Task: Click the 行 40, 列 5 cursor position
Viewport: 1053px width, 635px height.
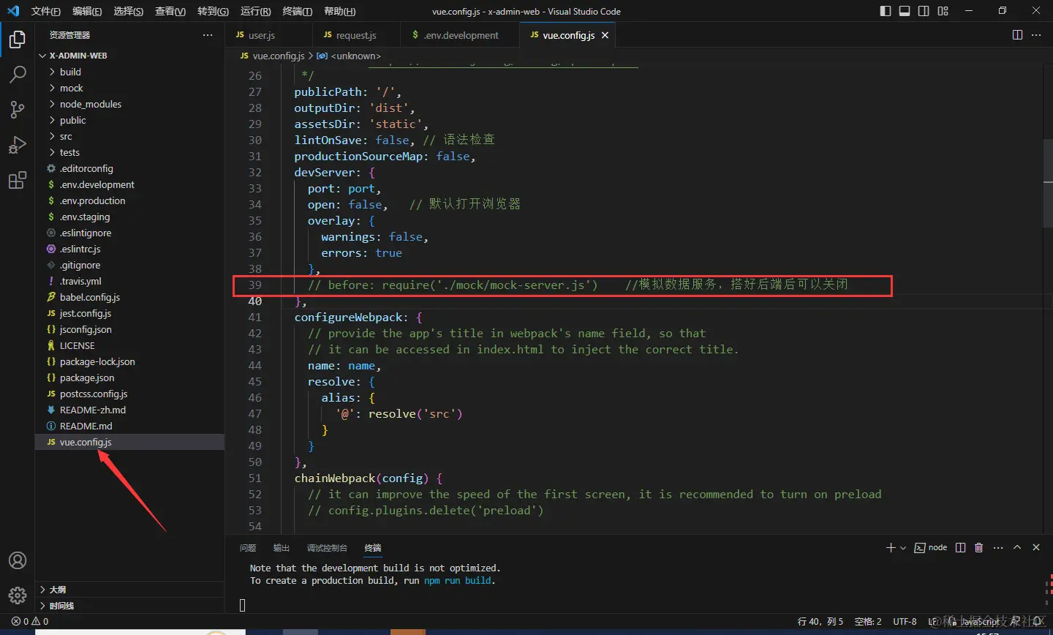Action: [820, 621]
